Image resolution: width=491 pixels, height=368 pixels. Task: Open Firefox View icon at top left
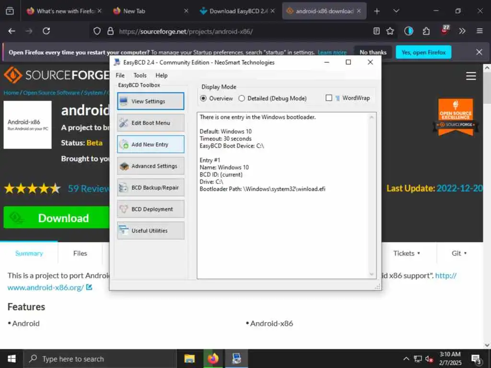tap(10, 11)
